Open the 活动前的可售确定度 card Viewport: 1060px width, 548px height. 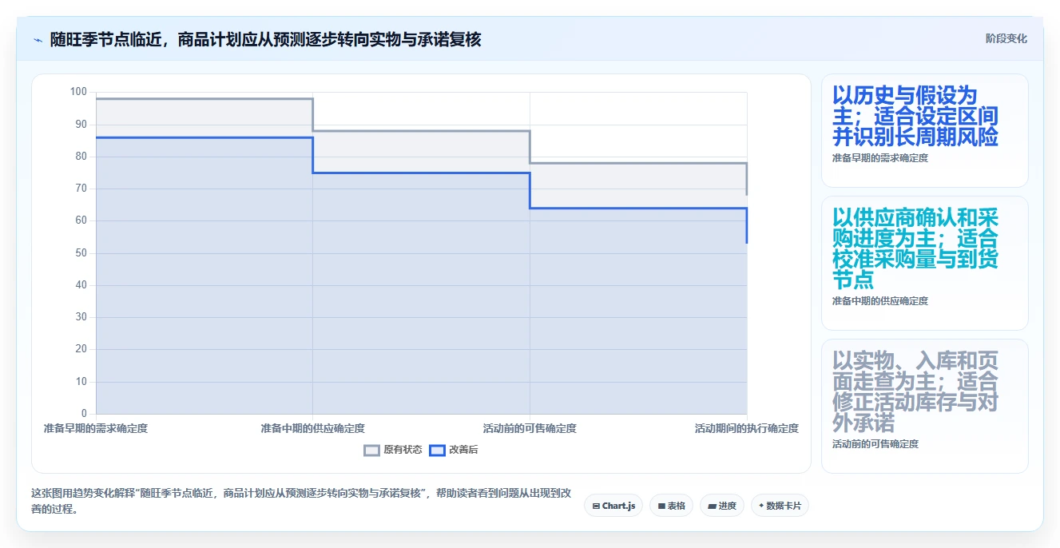click(x=924, y=407)
